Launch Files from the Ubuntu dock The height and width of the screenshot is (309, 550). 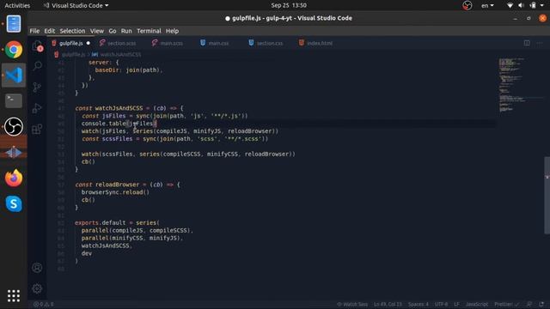[x=14, y=24]
